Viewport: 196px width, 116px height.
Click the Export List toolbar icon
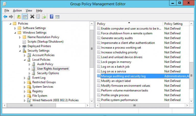tap(44, 17)
